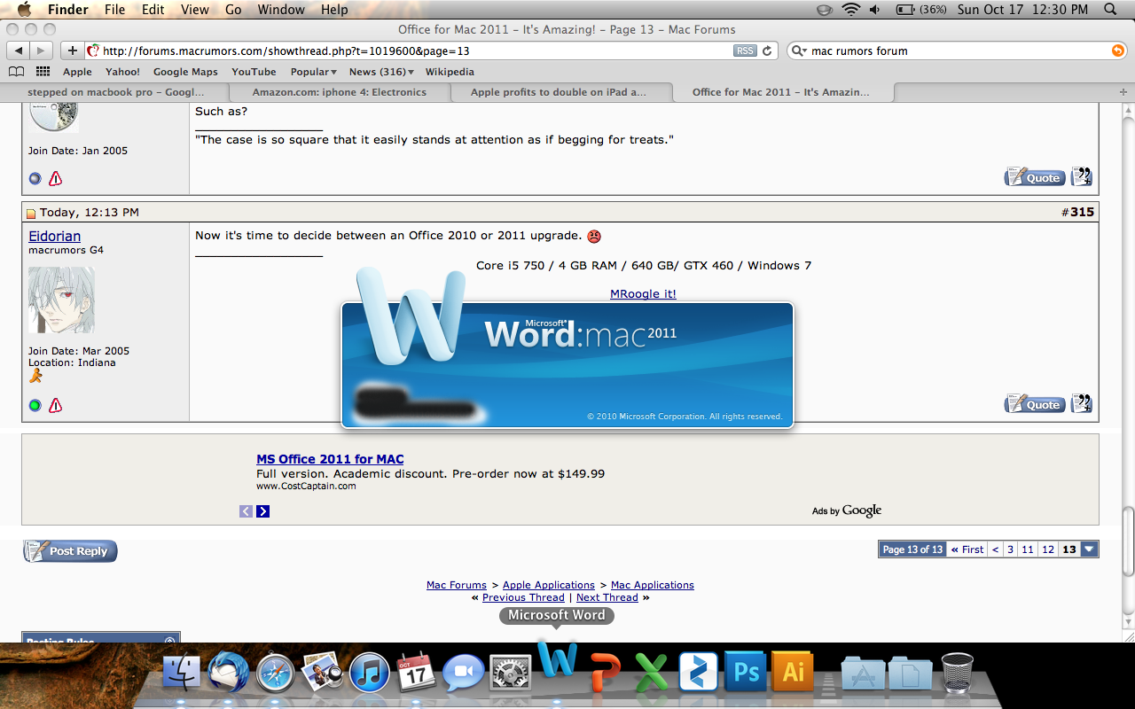Go to the Next Thread link

(607, 597)
